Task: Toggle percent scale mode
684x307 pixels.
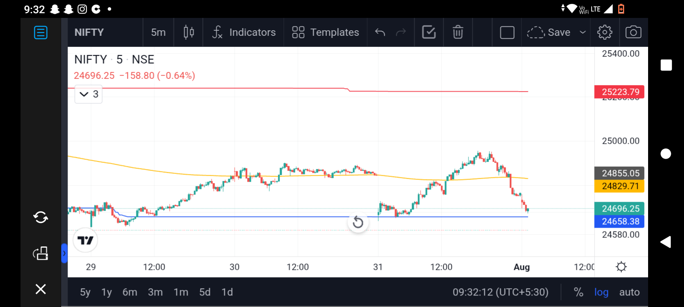Action: [578, 292]
